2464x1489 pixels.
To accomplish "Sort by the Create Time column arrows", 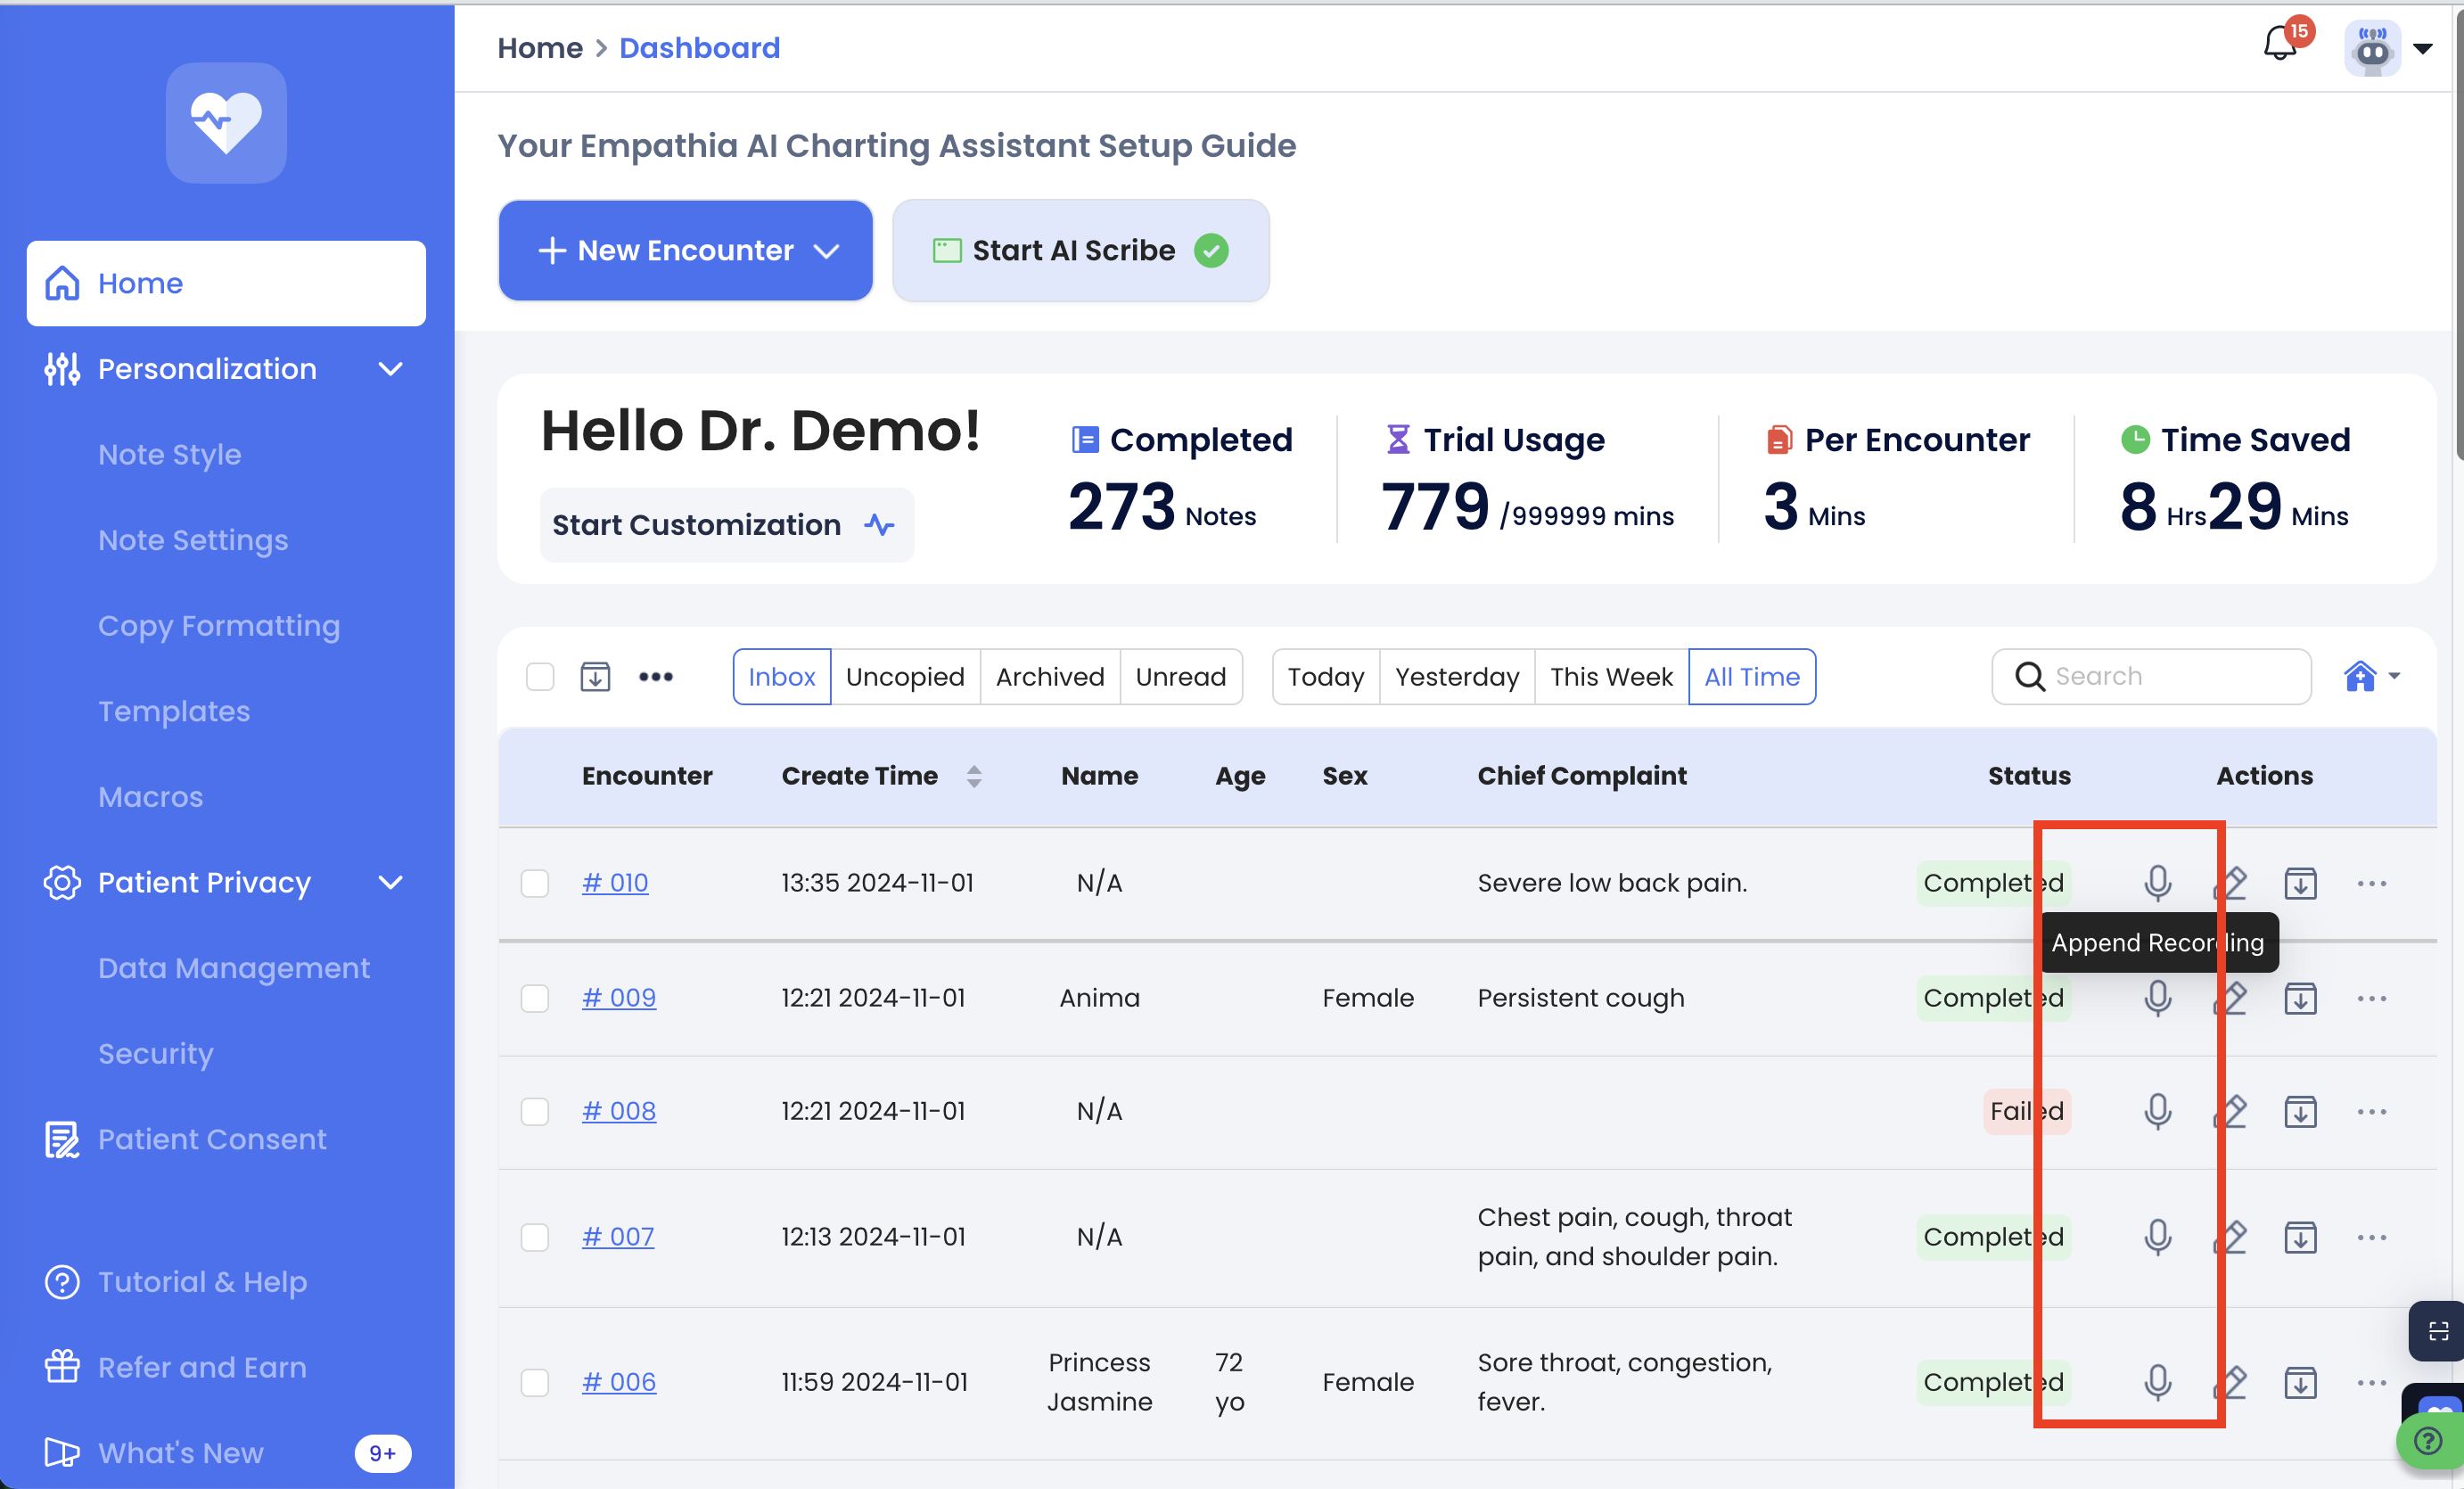I will click(973, 776).
